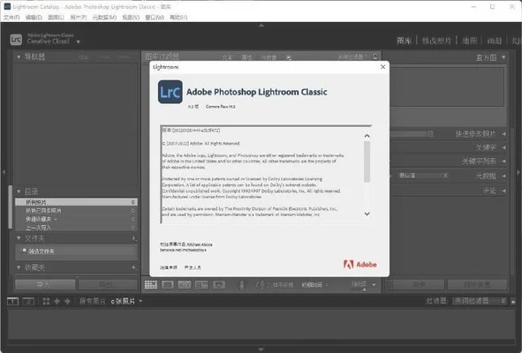Screen dimensions: 522x353
Task: Click the filter lock icon in 图库过滤器 bar
Action: (x=375, y=56)
